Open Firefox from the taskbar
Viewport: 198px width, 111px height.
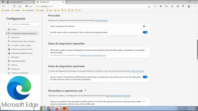pyautogui.click(x=57, y=108)
